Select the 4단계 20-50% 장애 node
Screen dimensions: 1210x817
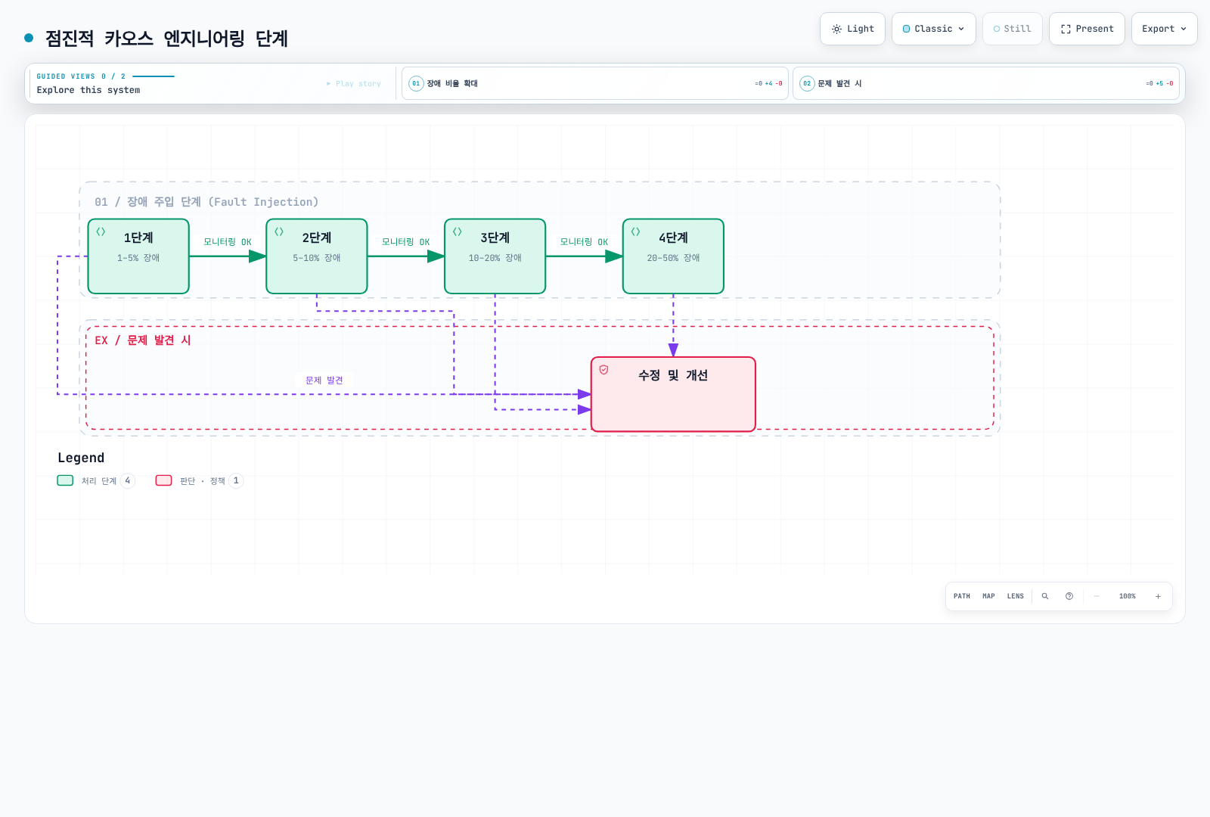(x=673, y=256)
